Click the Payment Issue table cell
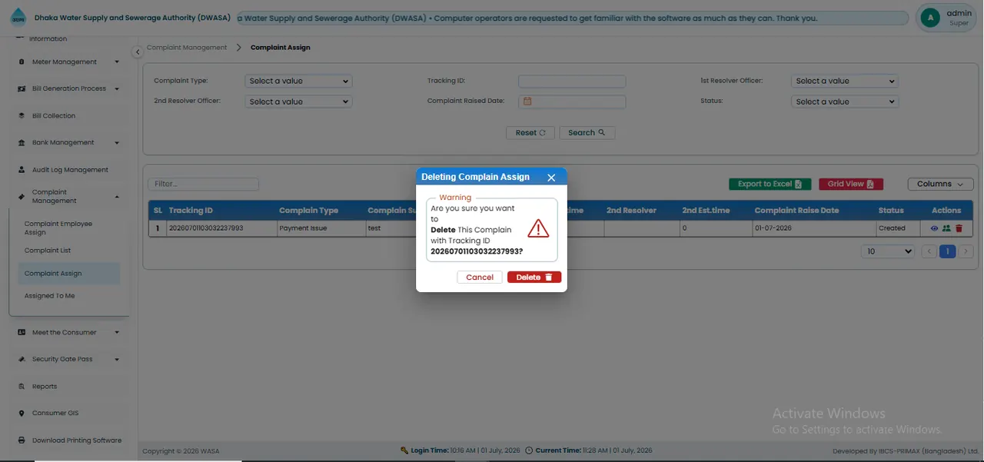The width and height of the screenshot is (984, 462). coord(321,228)
